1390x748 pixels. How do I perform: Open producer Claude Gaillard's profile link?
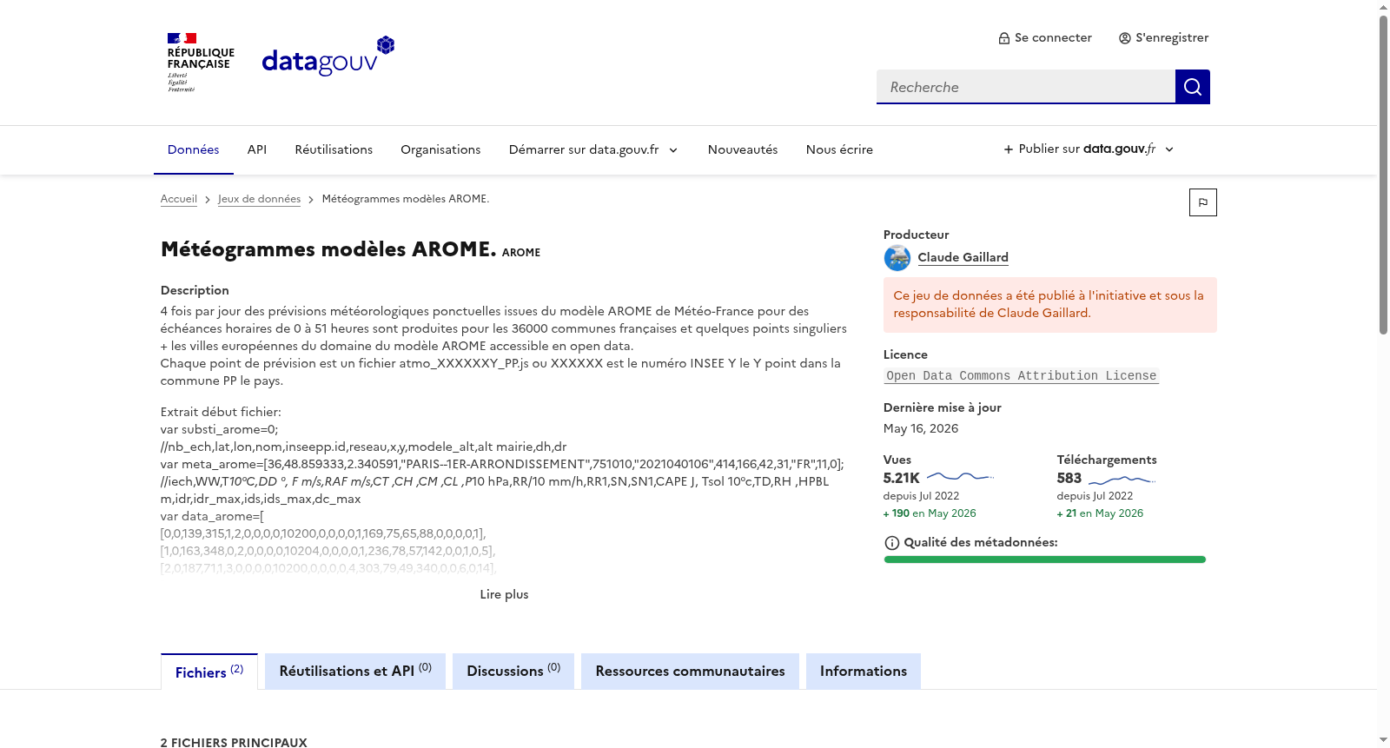pos(963,257)
